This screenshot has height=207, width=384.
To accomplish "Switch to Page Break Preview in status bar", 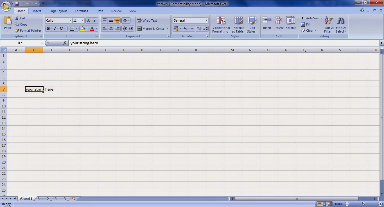I will click(x=330, y=204).
